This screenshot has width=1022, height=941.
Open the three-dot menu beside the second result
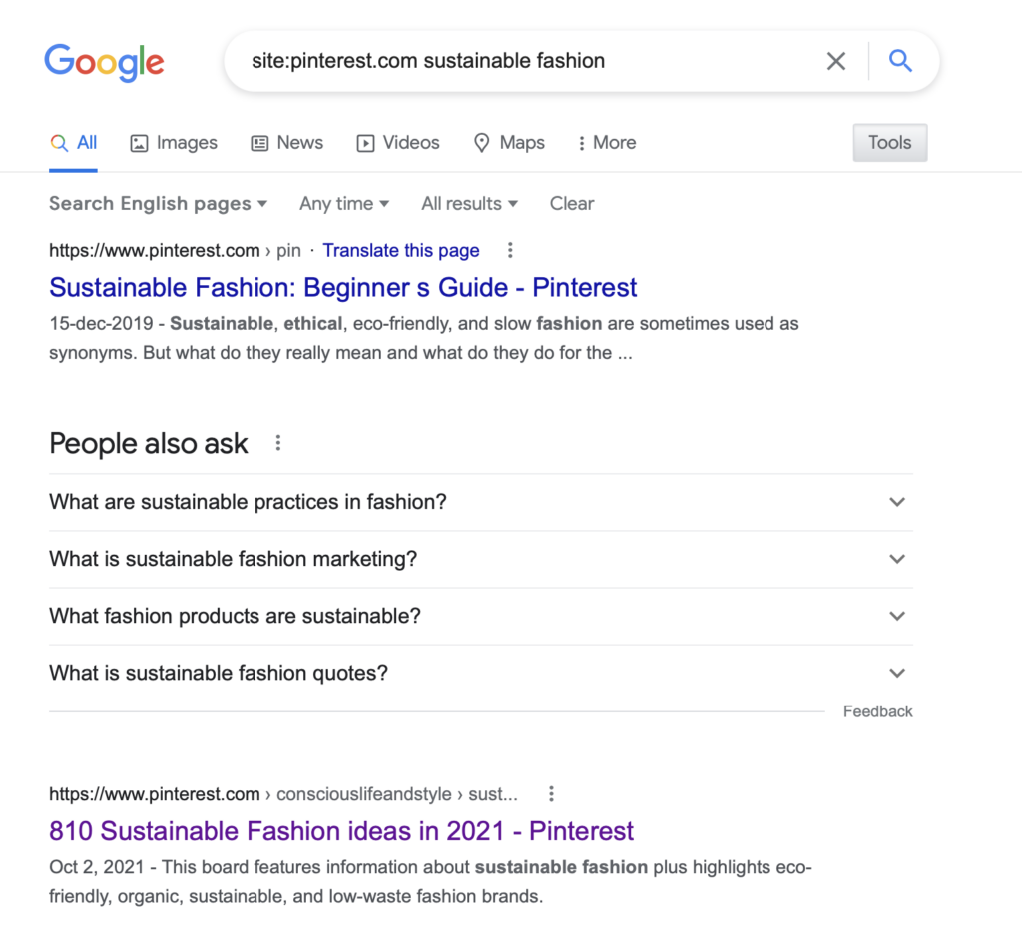551,793
